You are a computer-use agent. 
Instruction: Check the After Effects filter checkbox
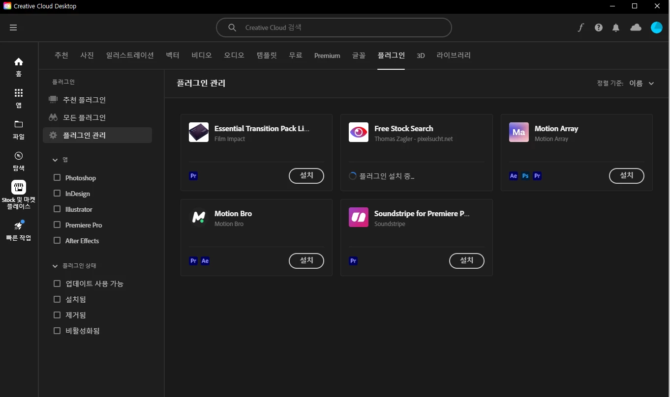(x=57, y=241)
